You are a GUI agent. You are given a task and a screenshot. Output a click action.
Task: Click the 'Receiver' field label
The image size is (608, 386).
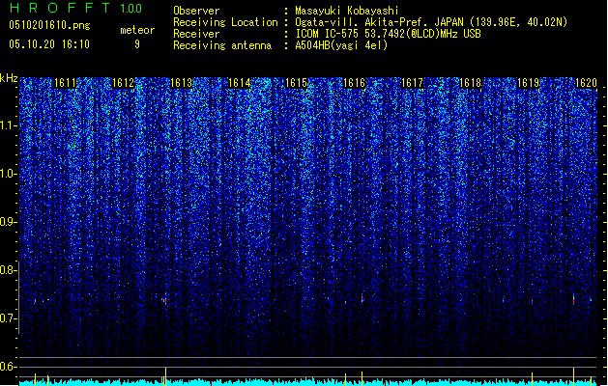(x=196, y=34)
